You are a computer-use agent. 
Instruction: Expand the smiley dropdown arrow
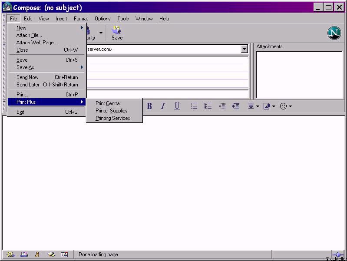[x=290, y=106]
